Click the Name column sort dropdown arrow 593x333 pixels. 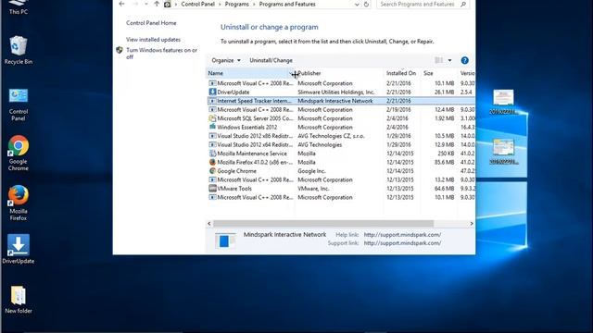tap(291, 73)
